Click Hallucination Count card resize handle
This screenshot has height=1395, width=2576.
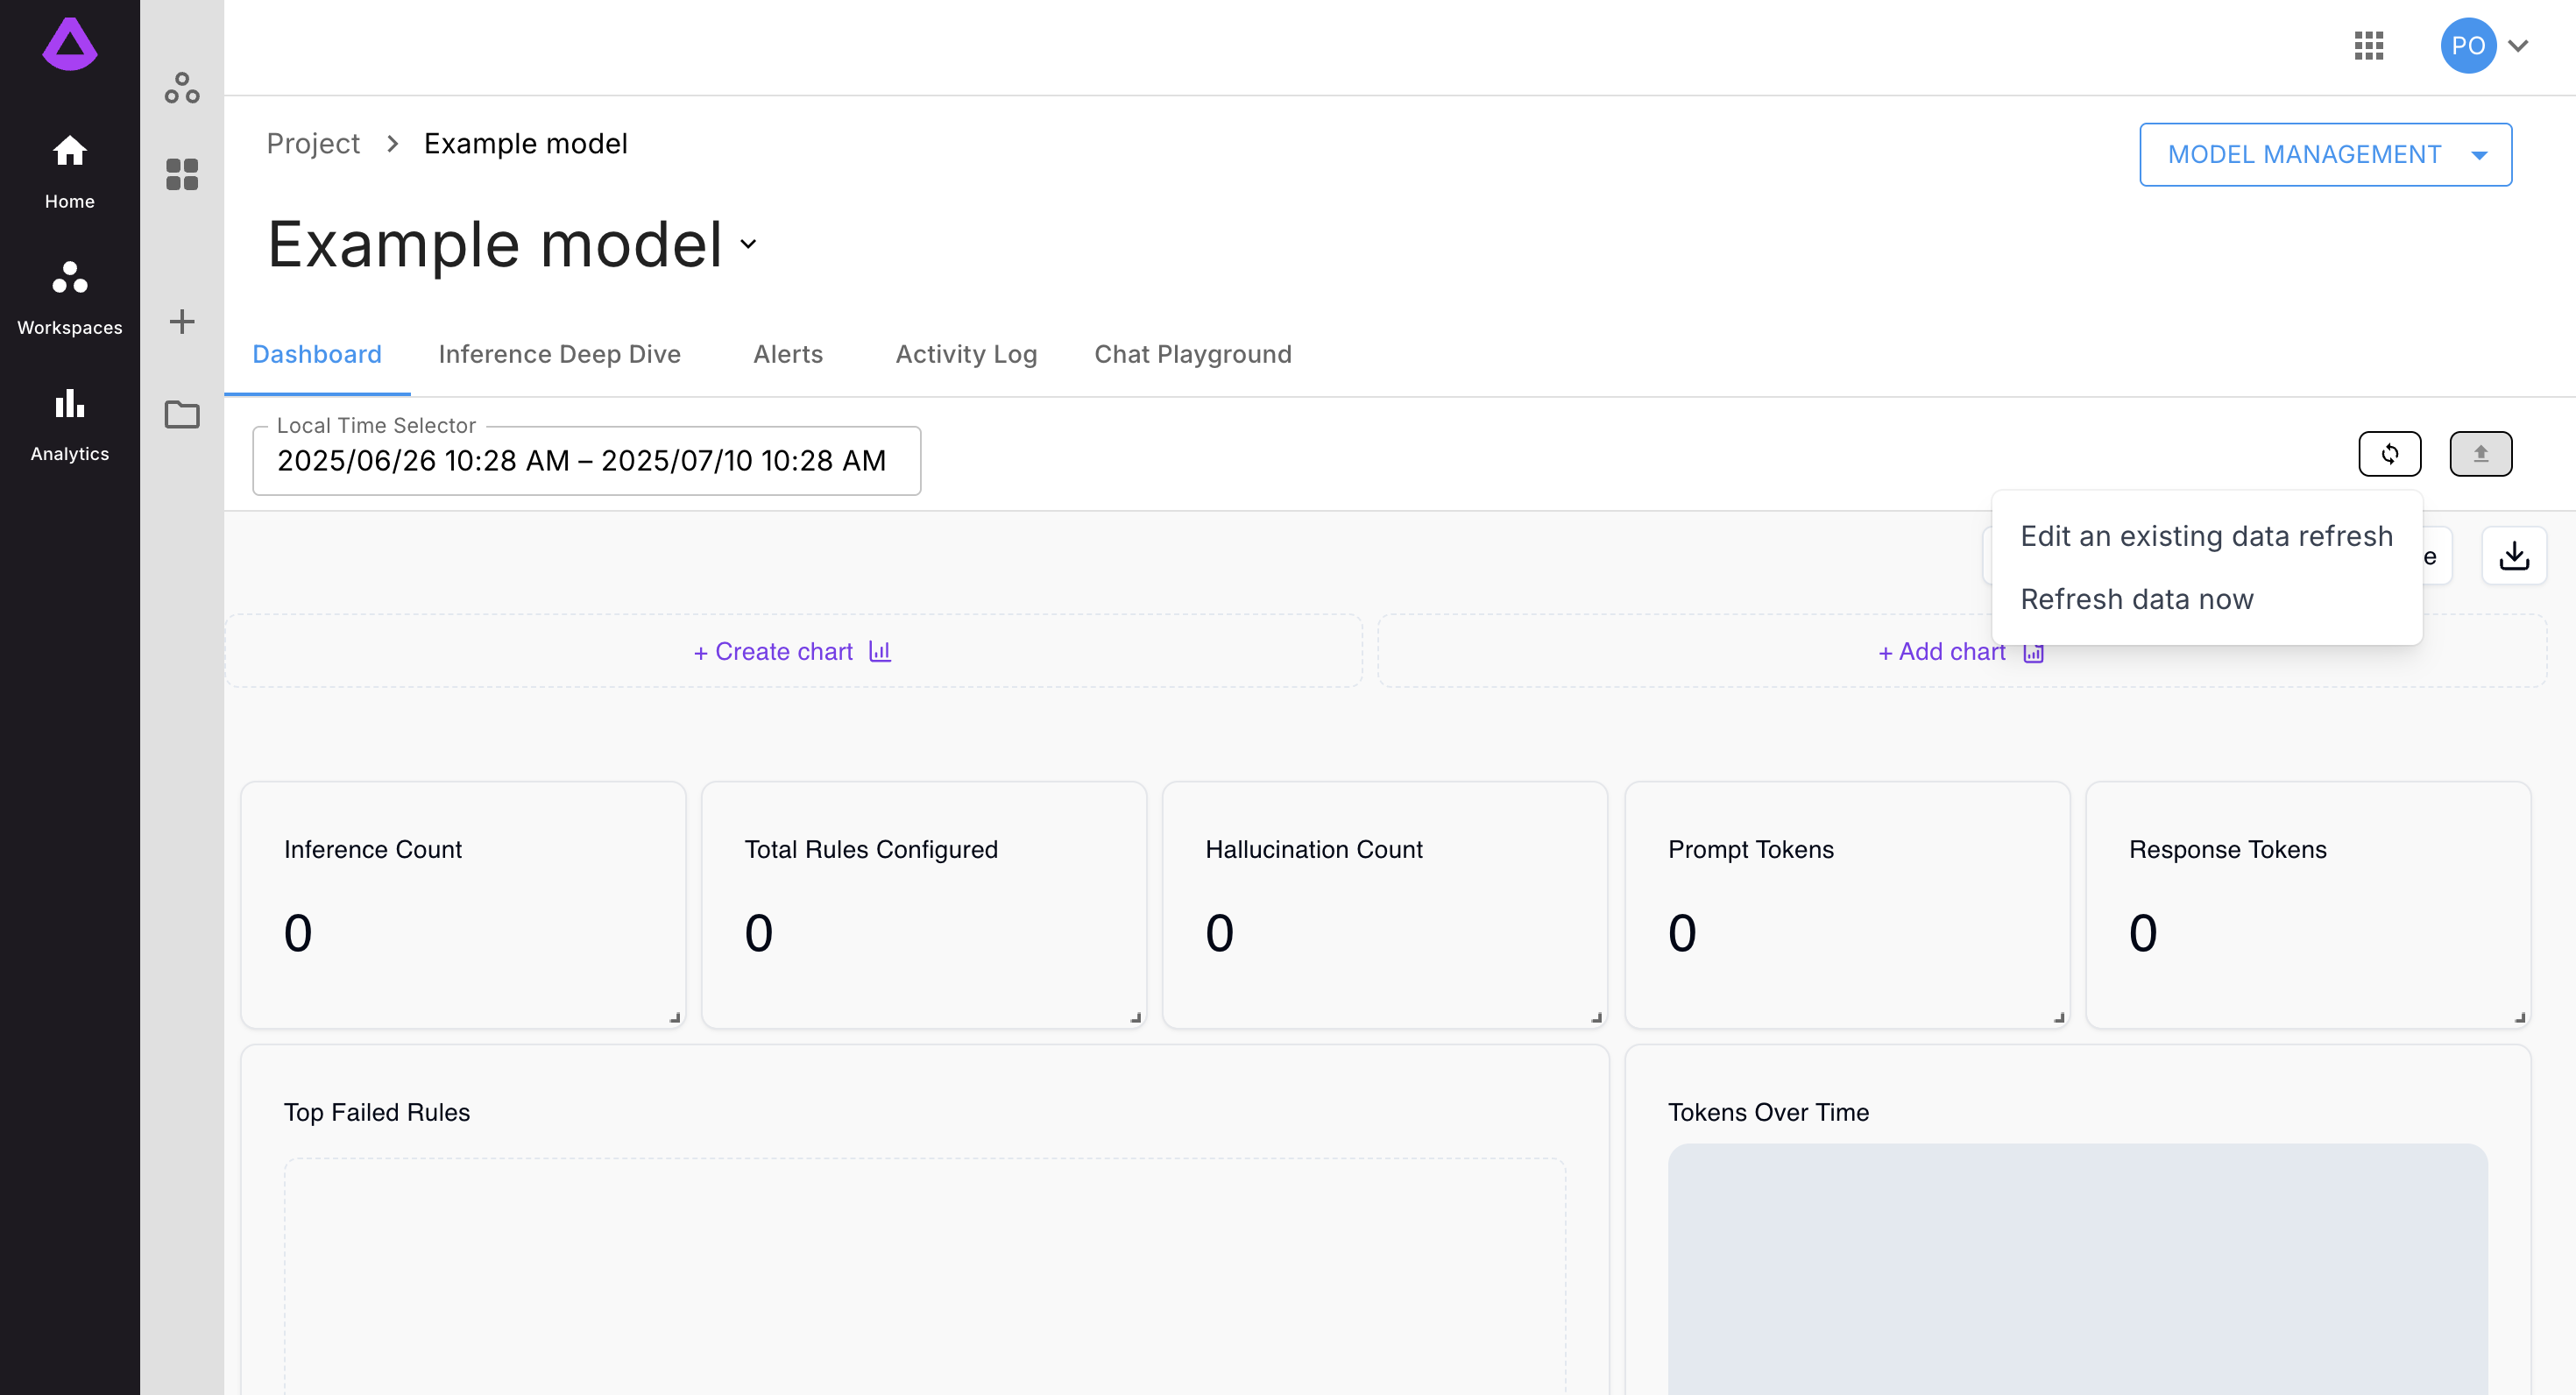point(1597,1018)
